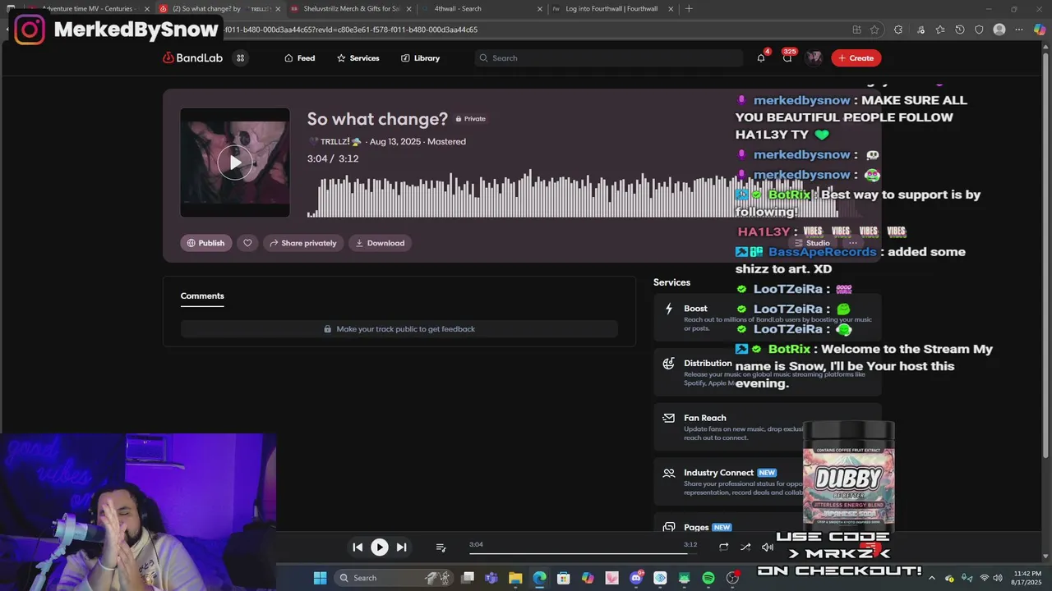Click the Windows taskbar Search box
1052x591 pixels.
(394, 578)
